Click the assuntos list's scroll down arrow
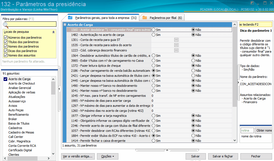Viewport: 274px width, 161px height. tap(53, 154)
